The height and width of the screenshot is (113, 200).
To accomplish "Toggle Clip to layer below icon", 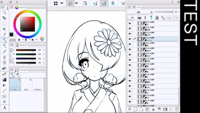I will tap(139, 18).
